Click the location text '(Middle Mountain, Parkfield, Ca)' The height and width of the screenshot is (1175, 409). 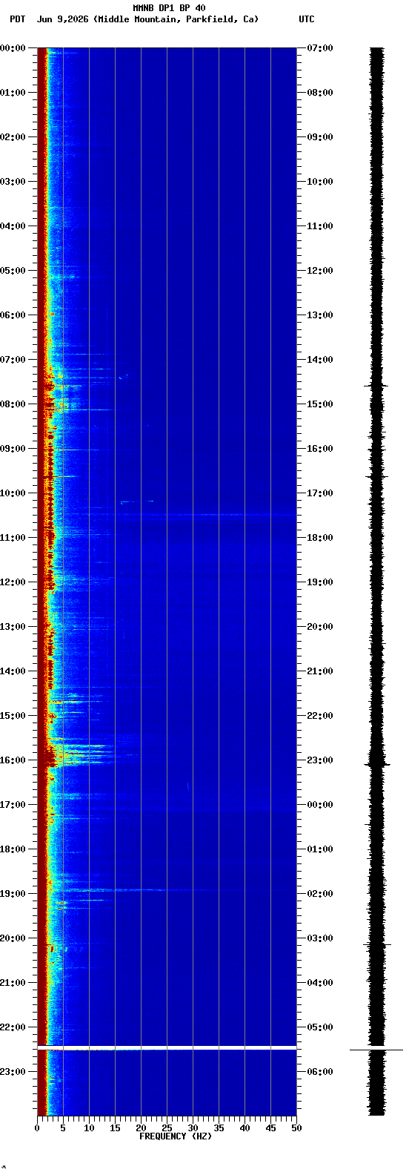[176, 19]
